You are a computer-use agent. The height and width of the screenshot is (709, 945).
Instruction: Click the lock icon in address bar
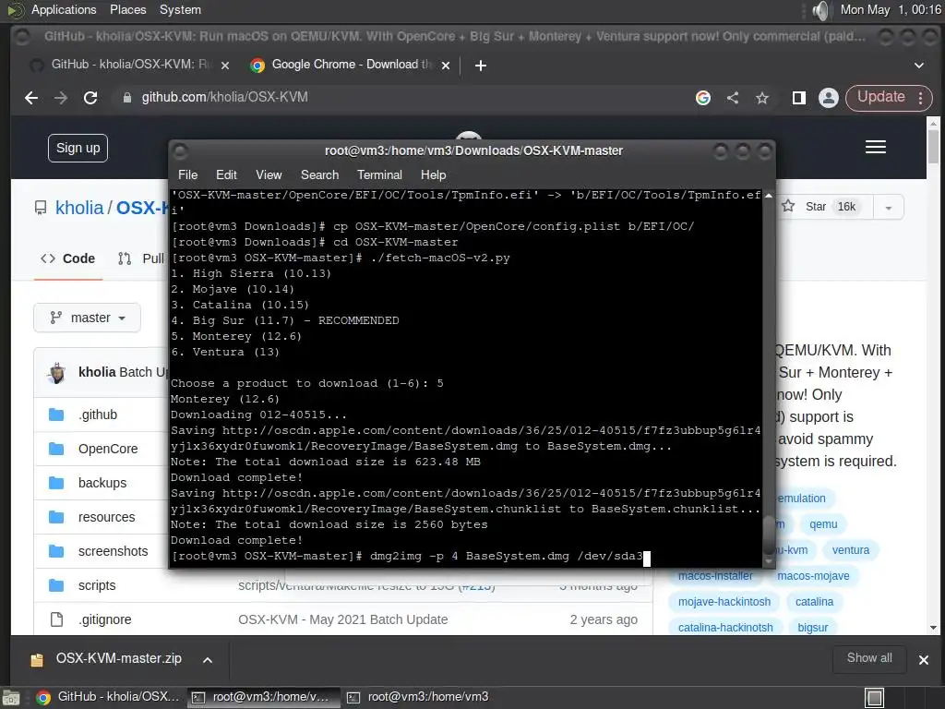(127, 98)
